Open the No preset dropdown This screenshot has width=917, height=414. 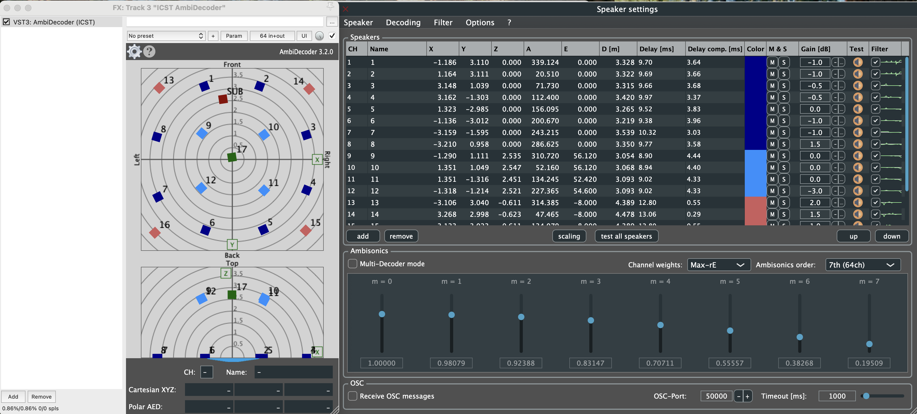tap(166, 36)
